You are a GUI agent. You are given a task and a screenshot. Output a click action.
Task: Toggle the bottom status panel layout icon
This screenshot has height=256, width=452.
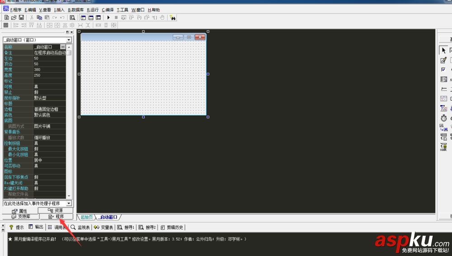coord(91,18)
